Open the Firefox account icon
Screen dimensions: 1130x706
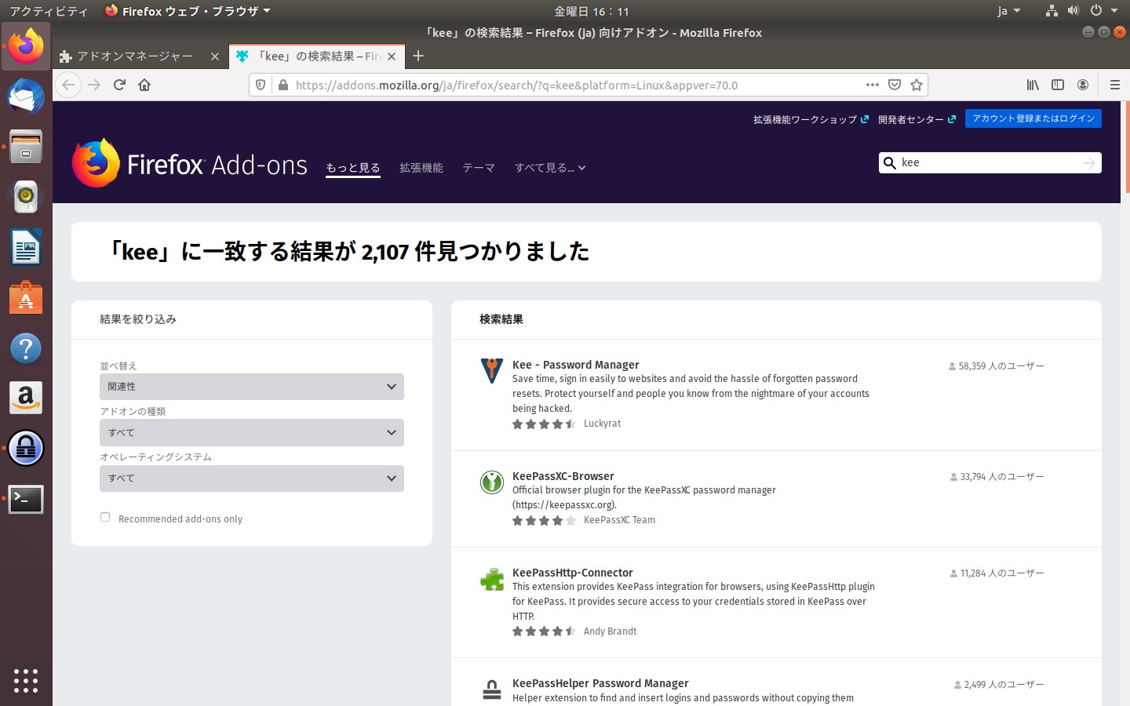(x=1083, y=85)
